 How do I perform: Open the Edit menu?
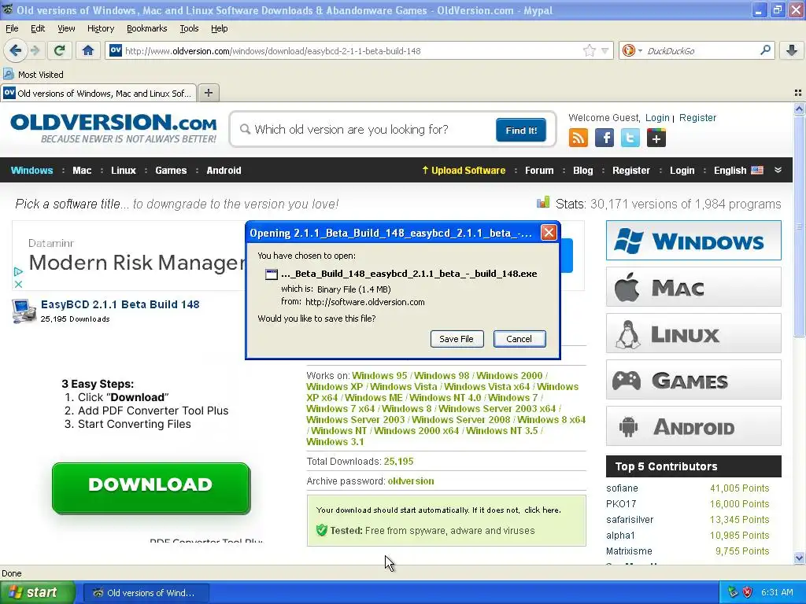coord(38,28)
